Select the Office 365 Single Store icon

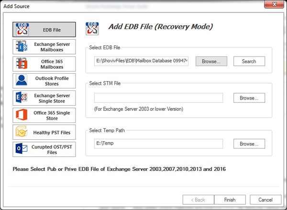pyautogui.click(x=22, y=115)
